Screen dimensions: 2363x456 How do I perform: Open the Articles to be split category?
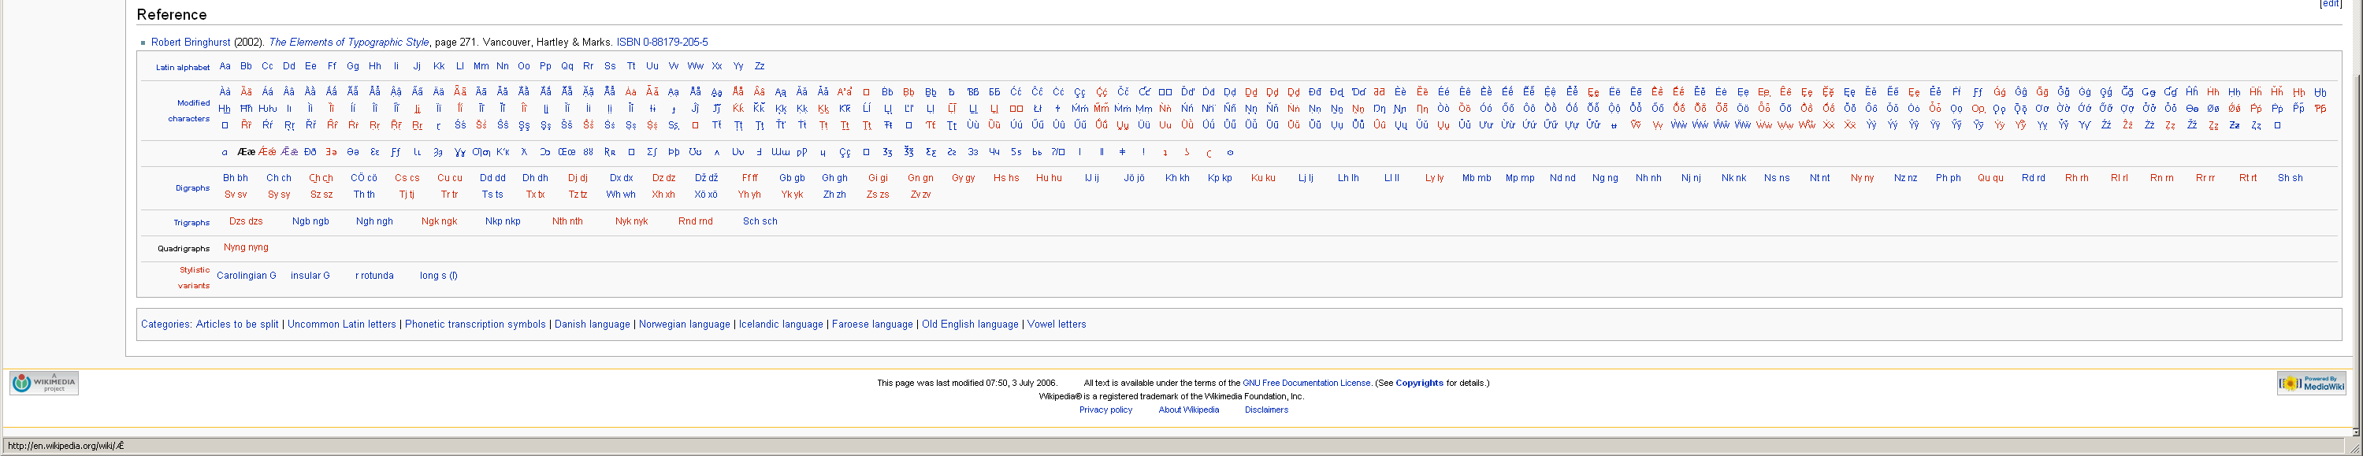click(x=236, y=324)
